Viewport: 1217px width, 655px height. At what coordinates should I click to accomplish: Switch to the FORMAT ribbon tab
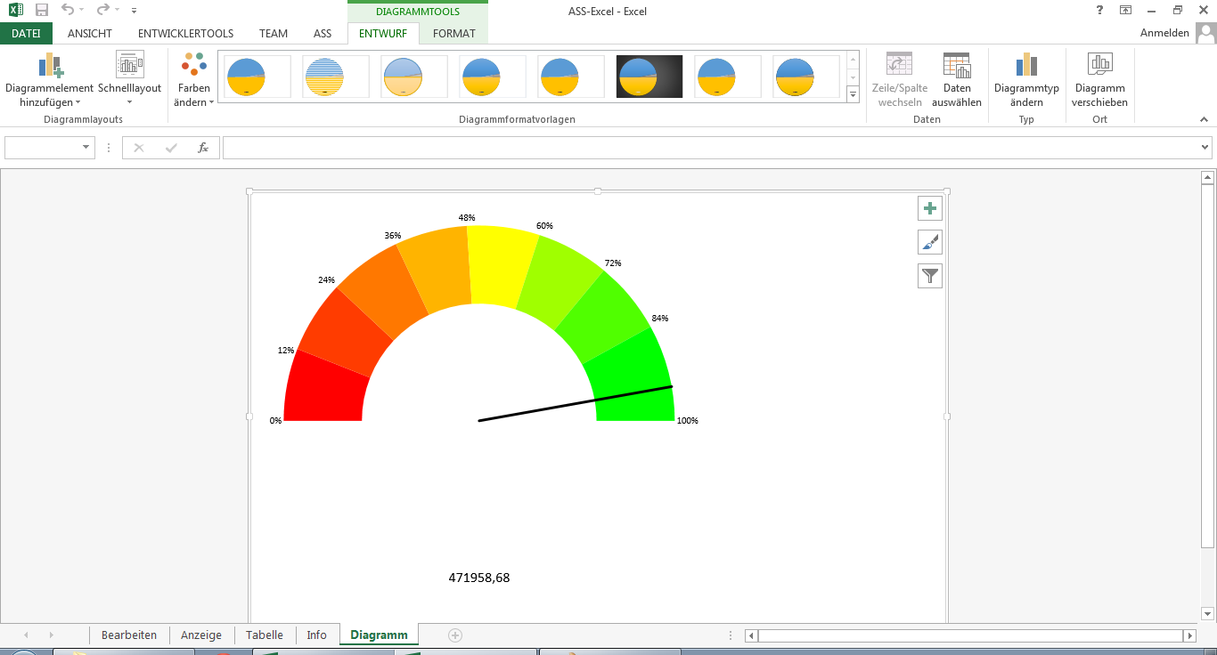[454, 34]
